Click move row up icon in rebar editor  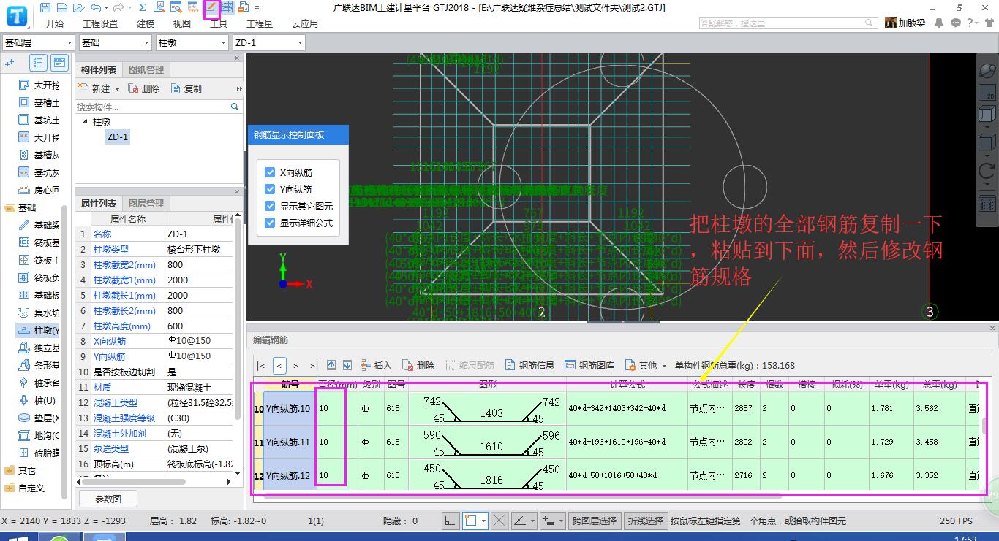tap(331, 365)
